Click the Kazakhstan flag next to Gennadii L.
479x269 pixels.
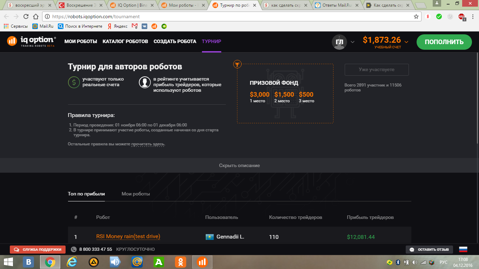click(210, 237)
